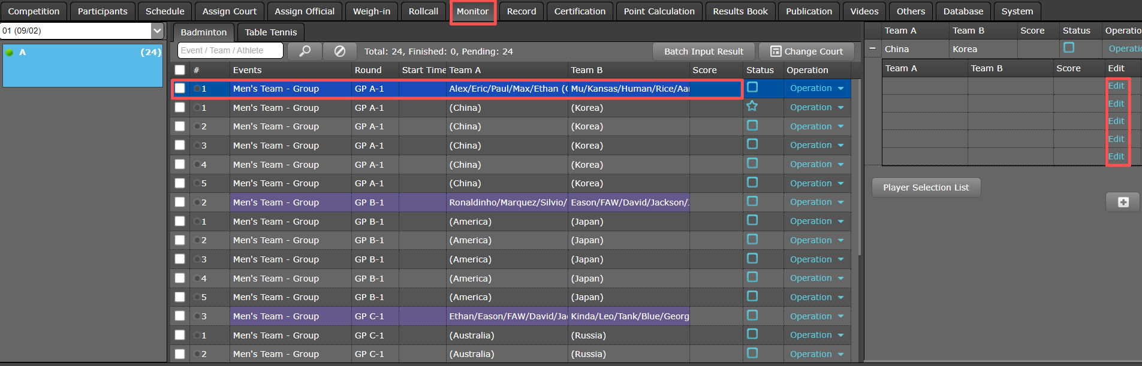Click the star status icon for China vs Korea
This screenshot has height=366, width=1142.
click(752, 106)
